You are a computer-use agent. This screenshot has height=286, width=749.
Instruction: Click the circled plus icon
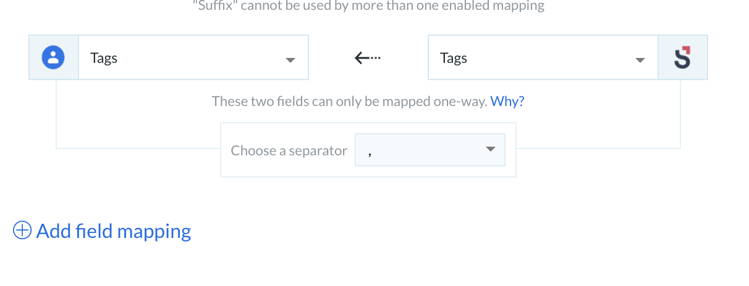[22, 231]
